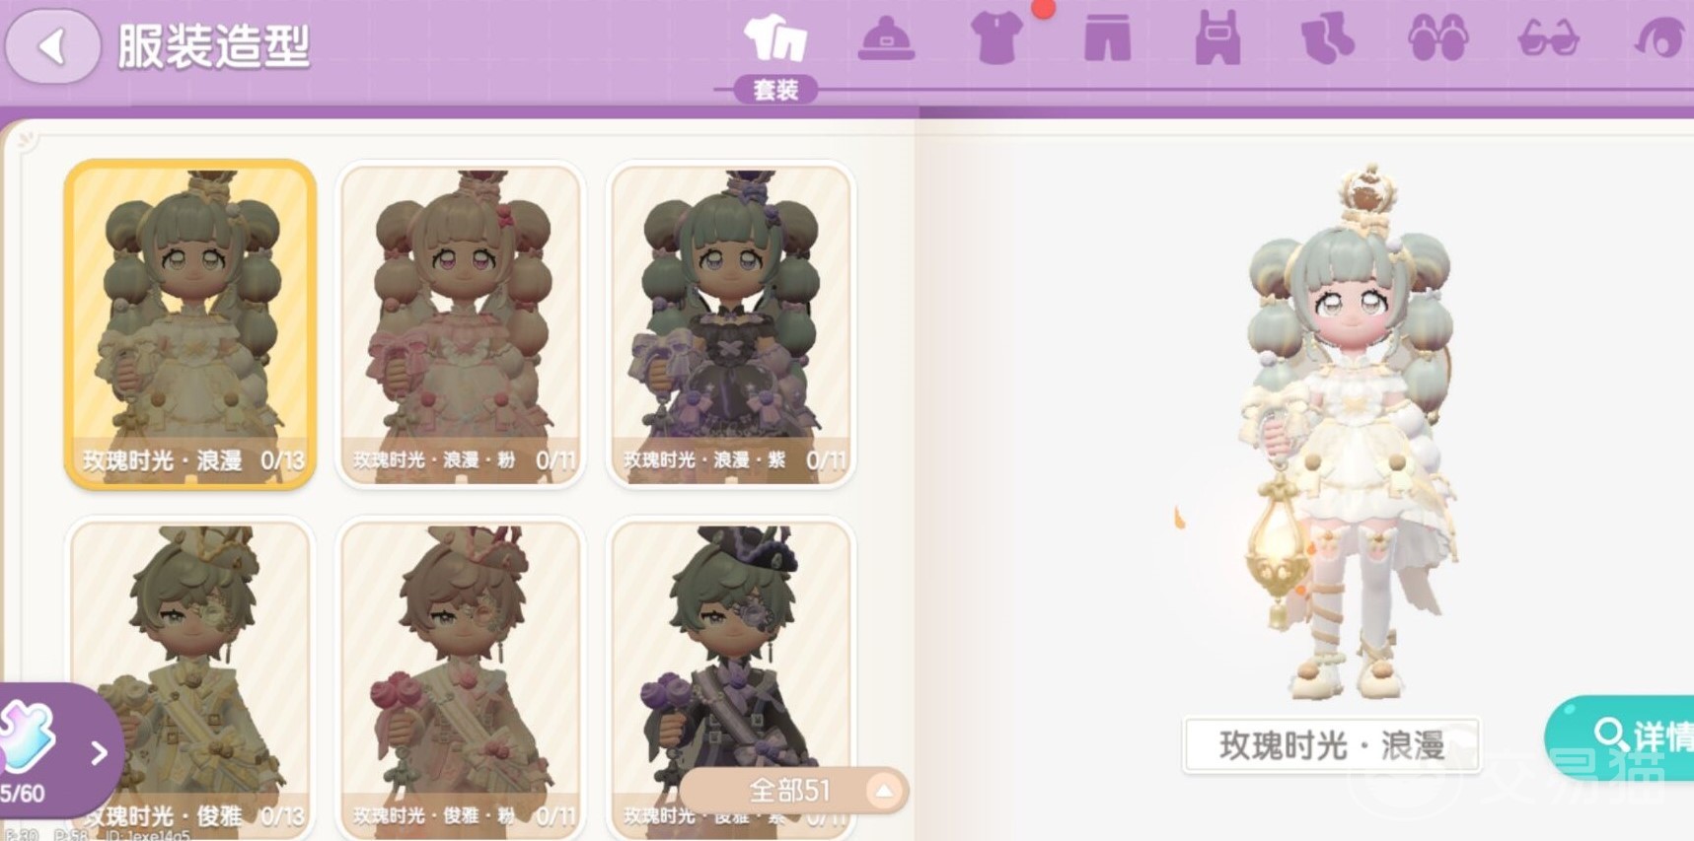Open the socks category icon
Screen dimensions: 1694x841
1327,40
